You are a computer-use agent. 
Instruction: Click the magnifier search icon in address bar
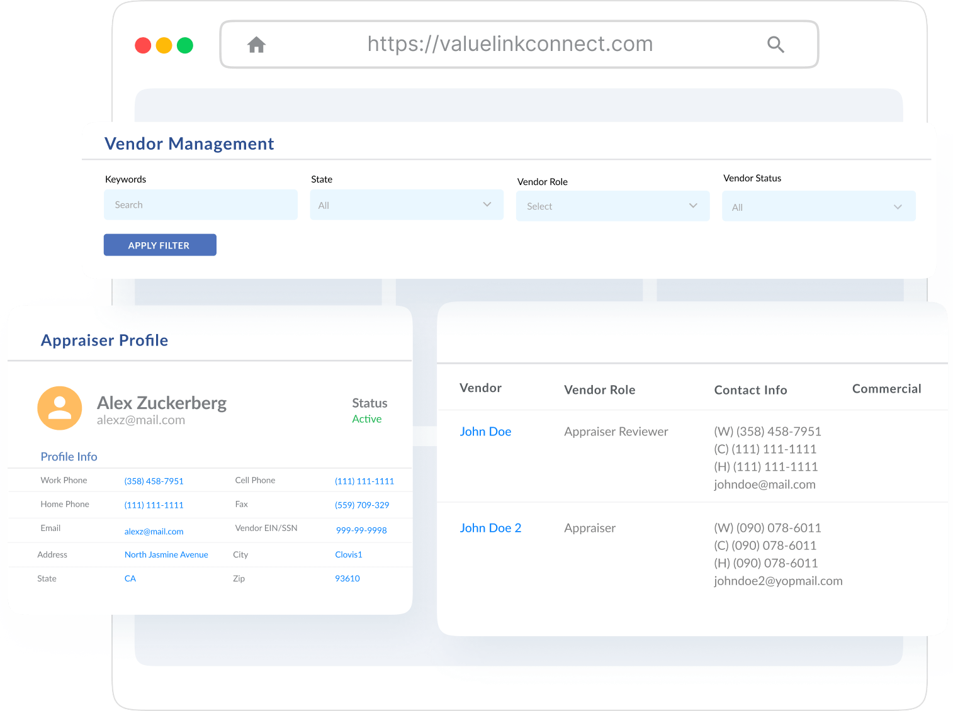(775, 45)
